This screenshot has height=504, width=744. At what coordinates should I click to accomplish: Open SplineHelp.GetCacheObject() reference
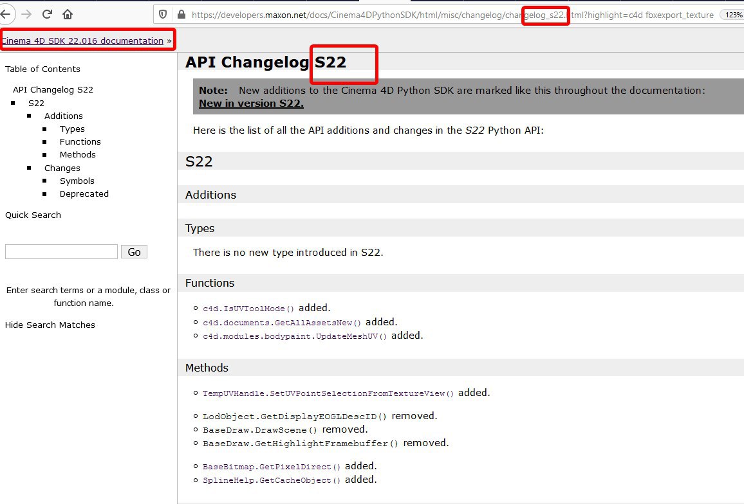click(272, 480)
